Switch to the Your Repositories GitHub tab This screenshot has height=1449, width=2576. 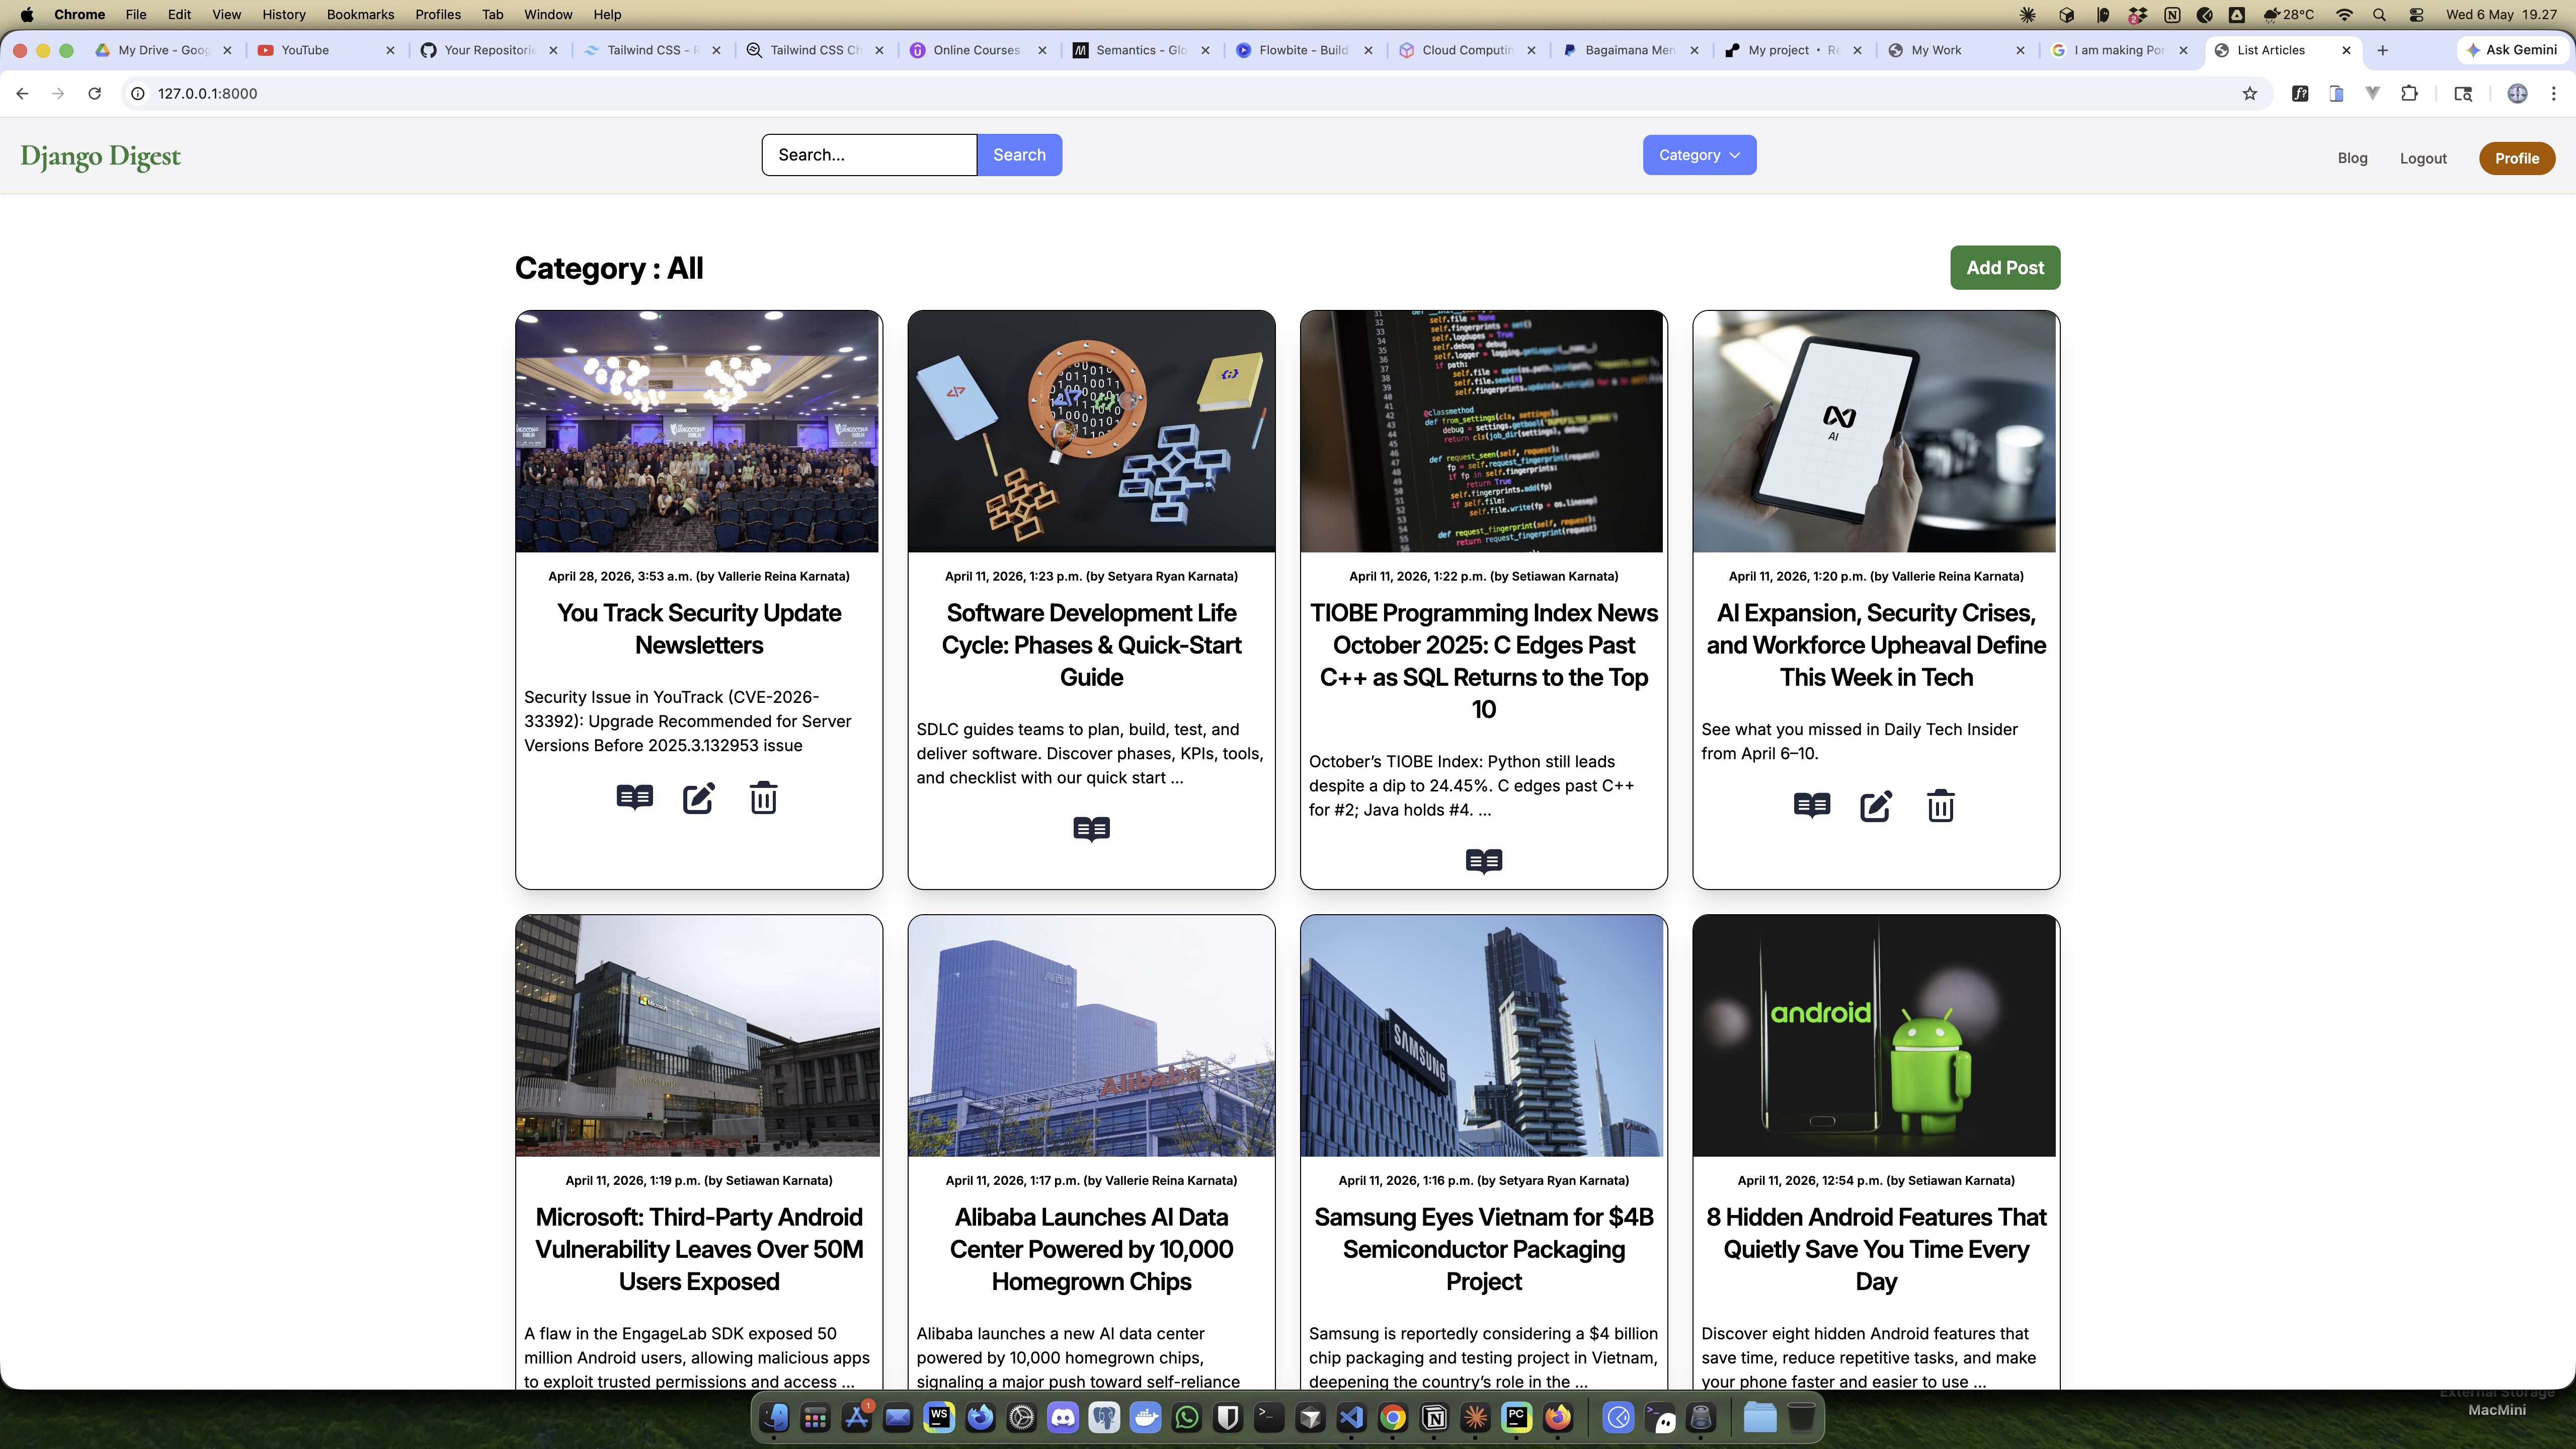pyautogui.click(x=489, y=50)
